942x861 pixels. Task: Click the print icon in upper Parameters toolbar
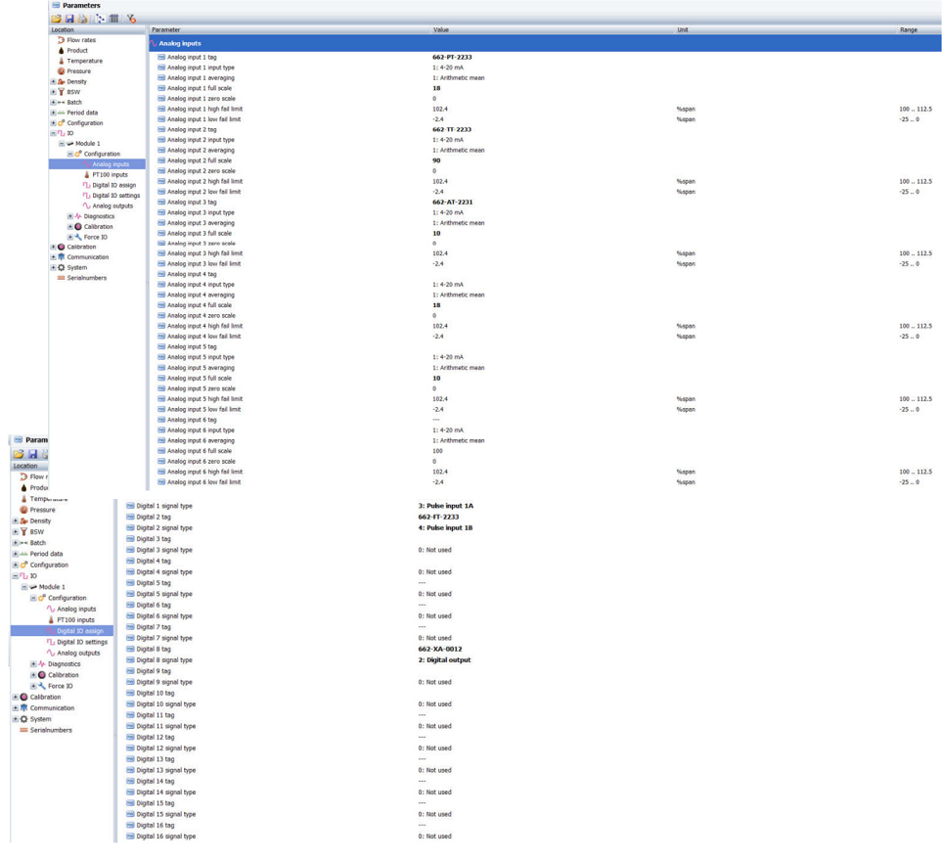[x=83, y=19]
